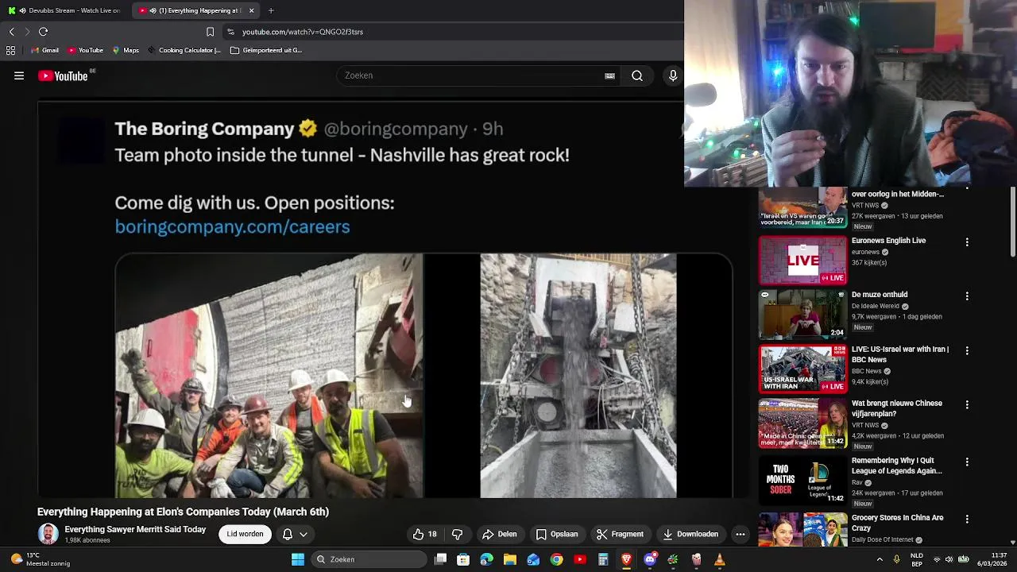Like the video with thumbs-up button
Screen dimensions: 1017x572
pos(425,535)
